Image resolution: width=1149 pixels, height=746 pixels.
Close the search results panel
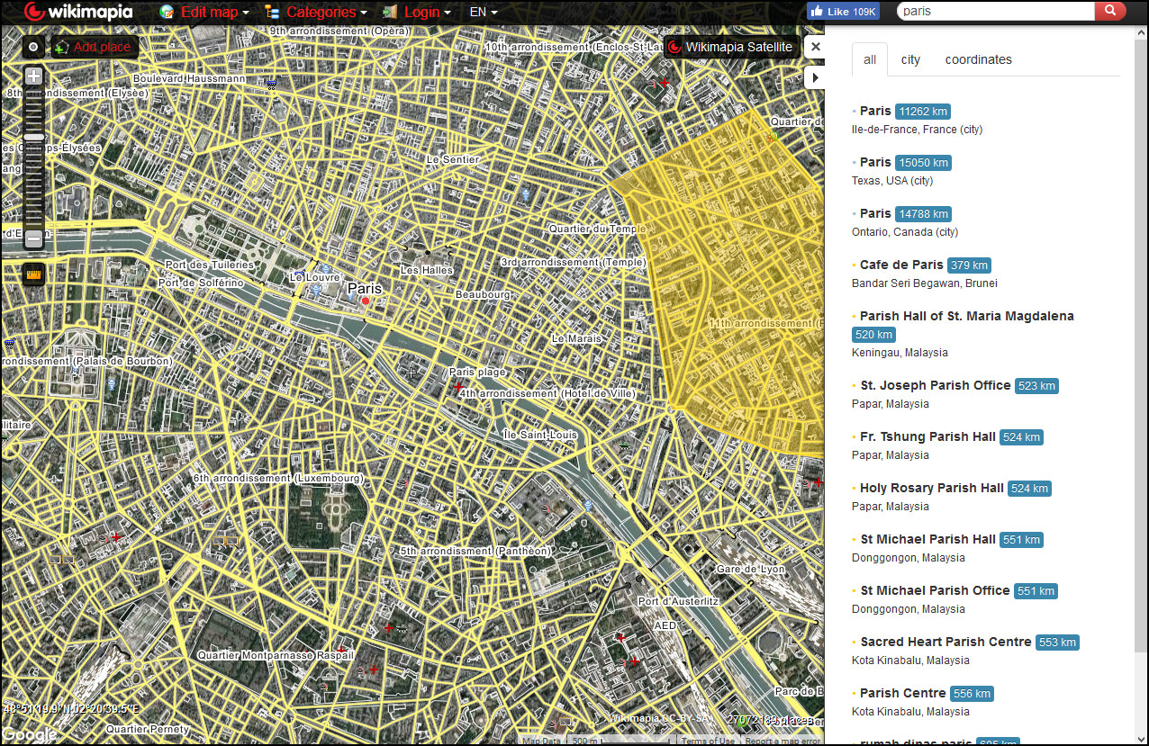pos(814,47)
